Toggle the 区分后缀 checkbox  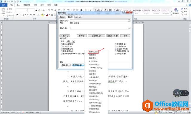[x=115, y=46]
